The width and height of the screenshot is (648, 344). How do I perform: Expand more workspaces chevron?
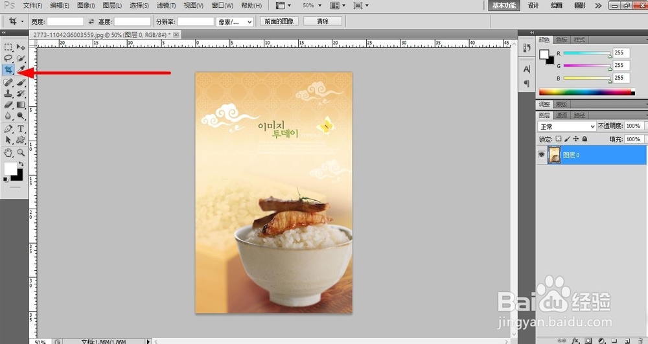point(598,5)
